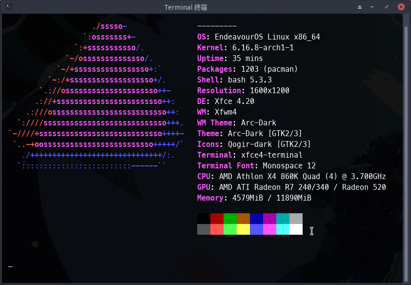The image size is (411, 285).
Task: Click the vertical scrollbar on the right edge
Action: click(x=407, y=146)
